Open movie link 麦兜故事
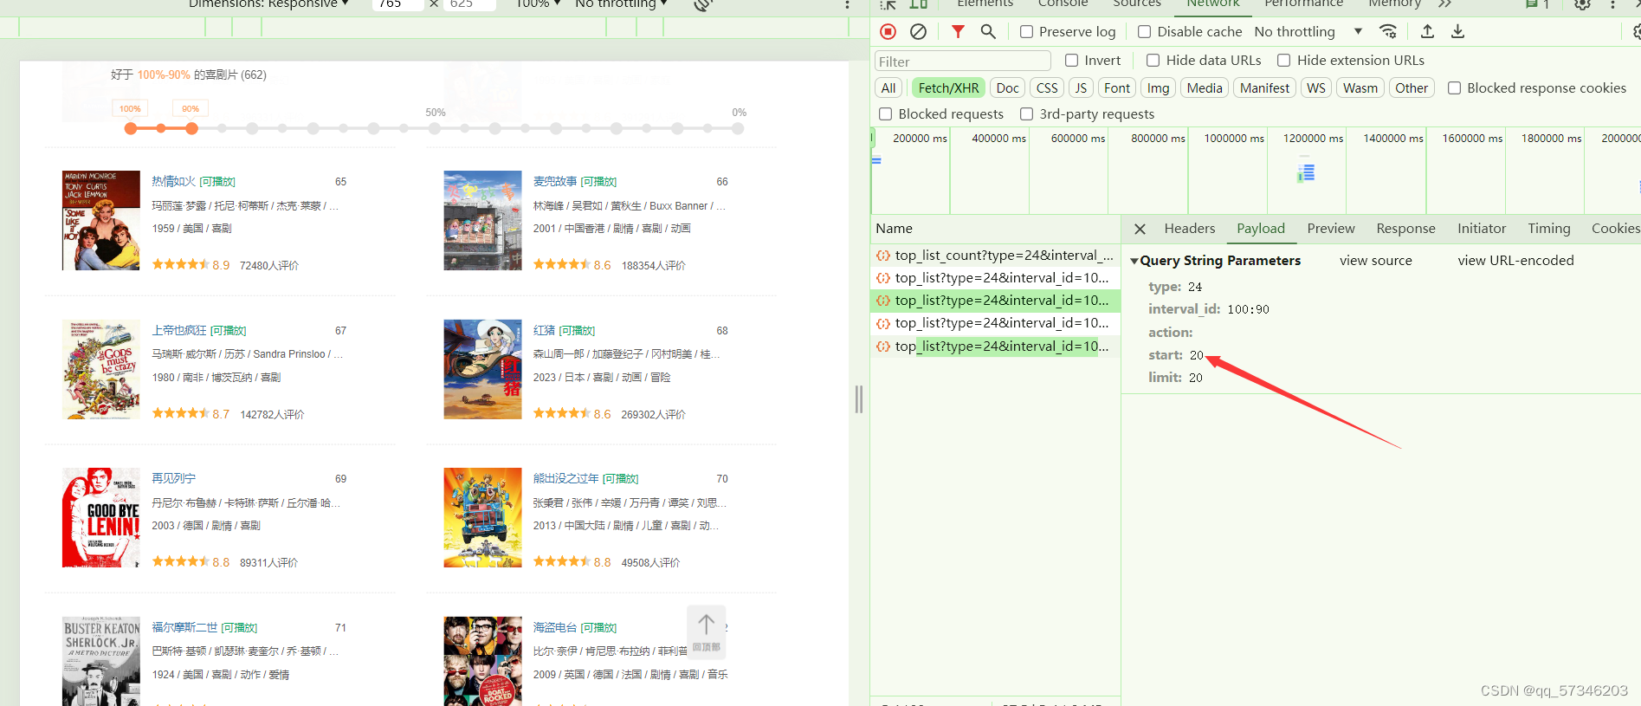 (555, 182)
